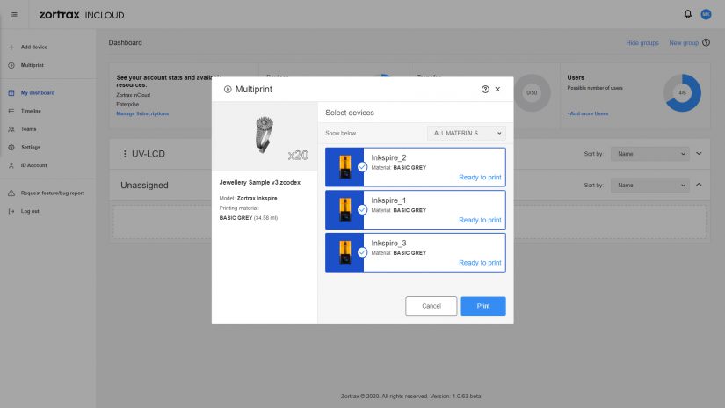Open the user avatar menu
725x408 pixels.
[x=706, y=14]
